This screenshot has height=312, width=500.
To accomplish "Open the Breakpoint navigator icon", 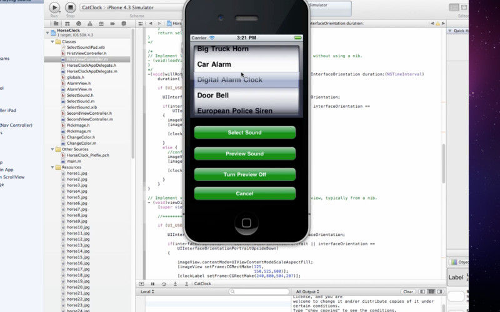I will (112, 24).
